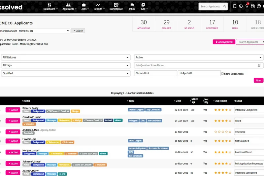Screen dimensions: 264x176
Task: Open the Inbox chat icon
Action: click(132, 5)
